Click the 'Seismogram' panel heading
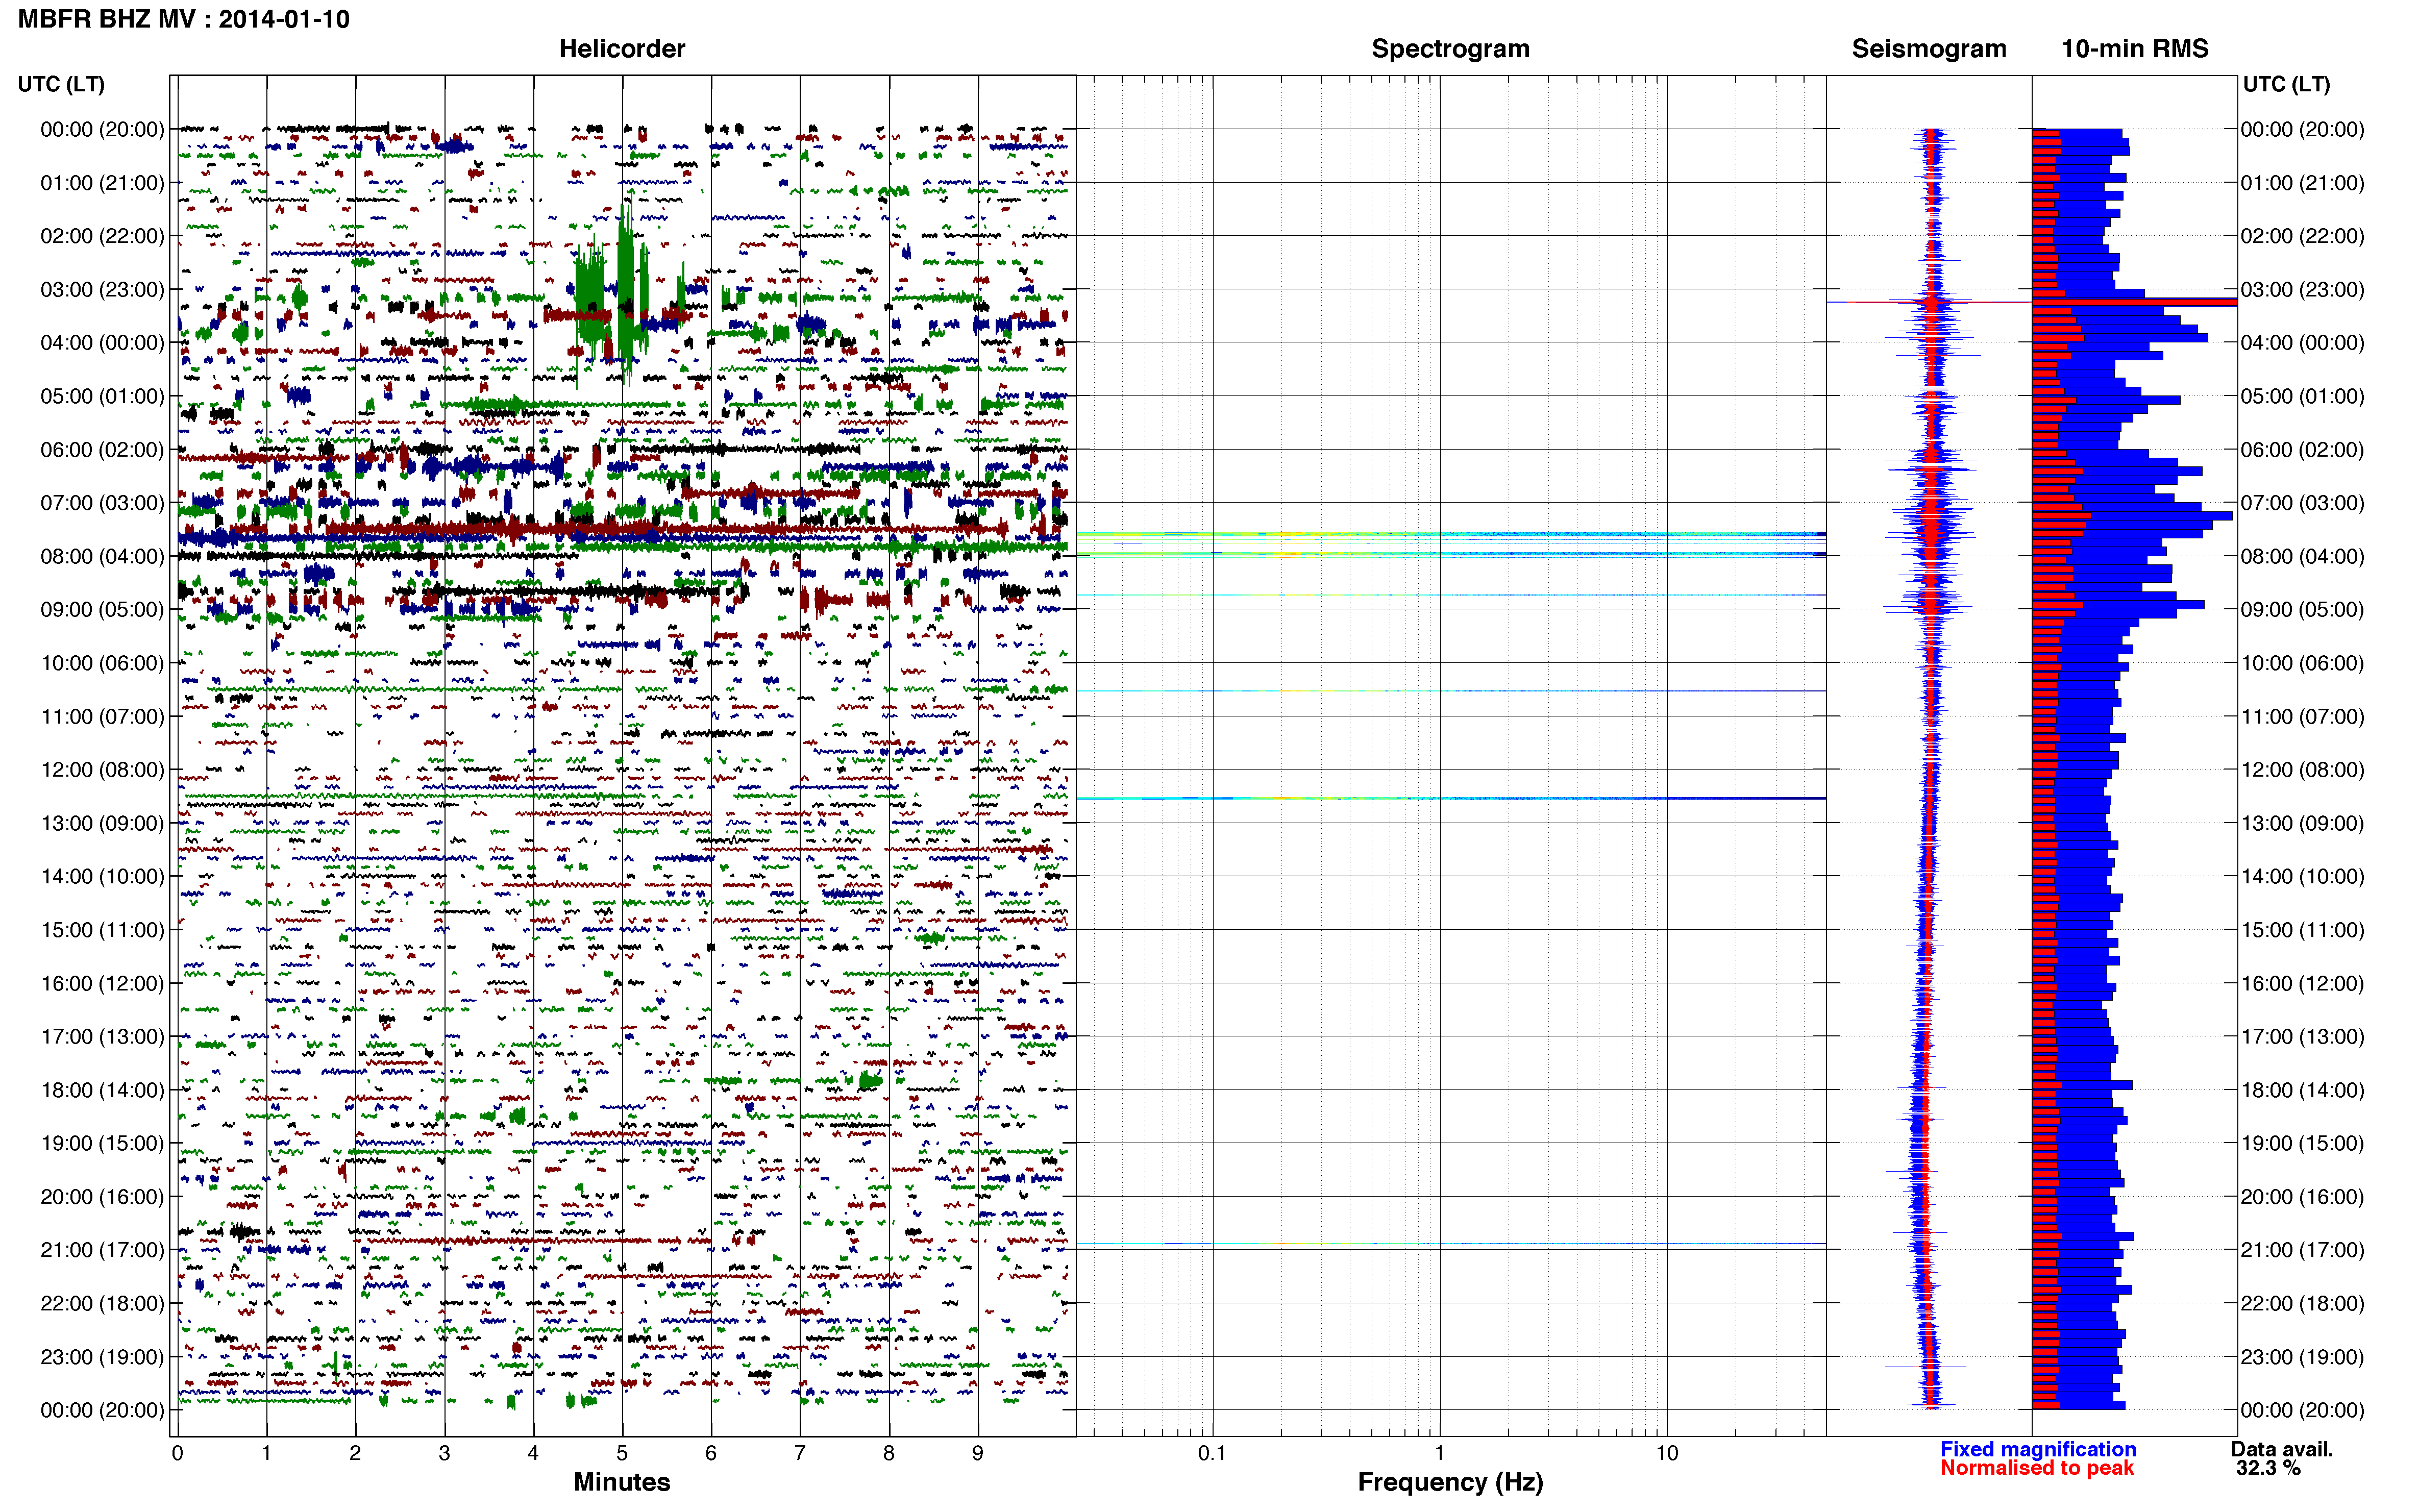Viewport: 2419px width, 1512px height. (1929, 49)
